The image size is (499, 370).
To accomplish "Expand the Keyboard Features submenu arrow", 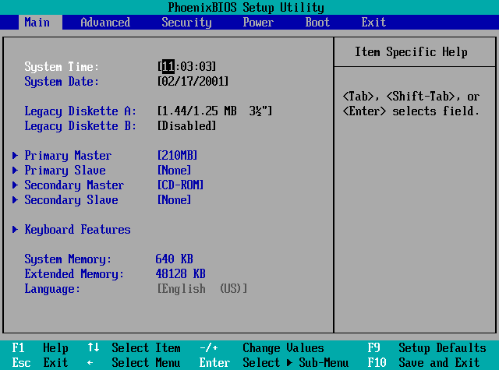I will coord(16,230).
